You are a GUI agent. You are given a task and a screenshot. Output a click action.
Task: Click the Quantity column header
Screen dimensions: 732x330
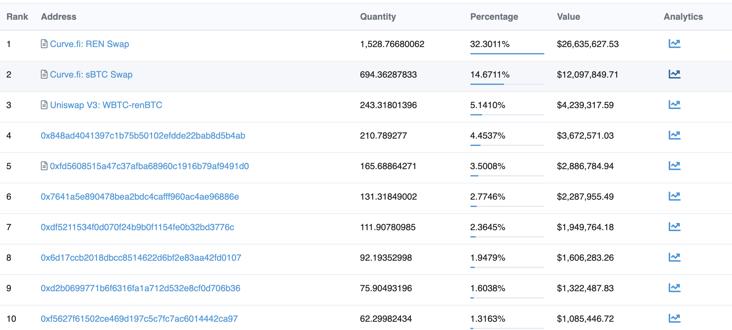378,17
